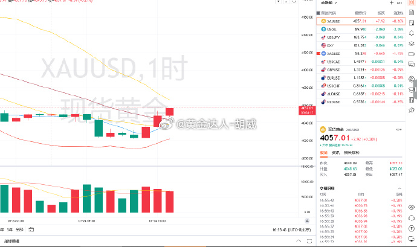This screenshot has width=417, height=247.
Task: Click the current price label 4057.01 on axis
Action: [307, 110]
